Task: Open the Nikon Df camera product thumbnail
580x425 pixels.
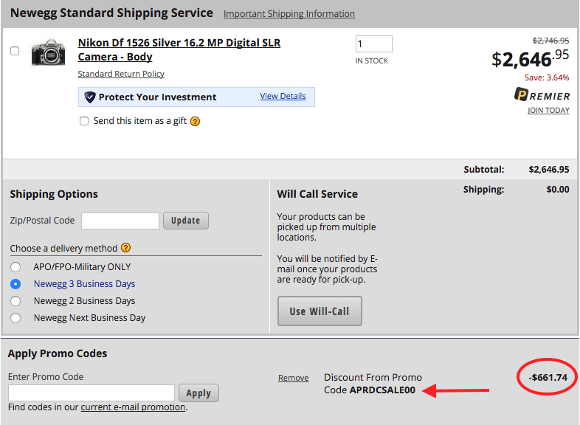Action: pos(48,52)
